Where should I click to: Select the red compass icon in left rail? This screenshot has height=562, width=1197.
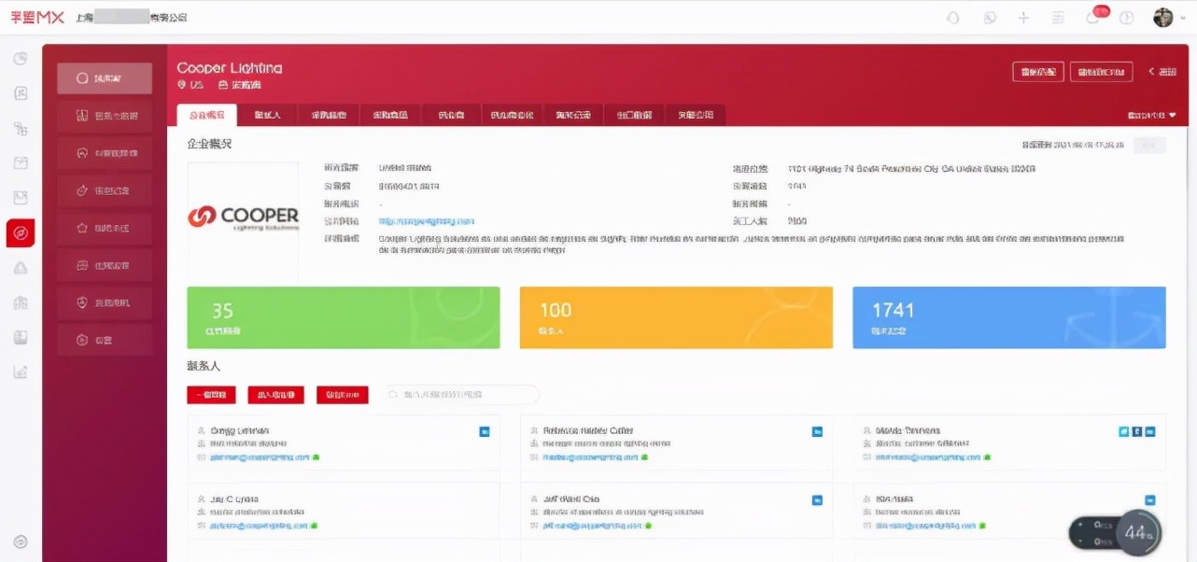pyautogui.click(x=21, y=232)
